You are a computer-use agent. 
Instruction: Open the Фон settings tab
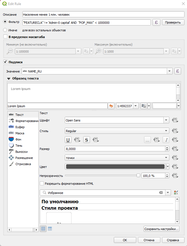(x=23, y=139)
